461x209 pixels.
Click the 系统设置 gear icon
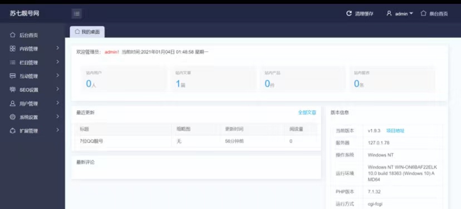point(12,117)
